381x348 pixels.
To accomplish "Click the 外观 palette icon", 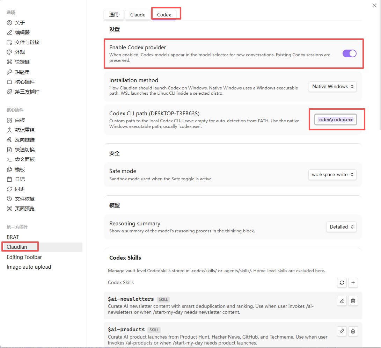I will click(x=9, y=52).
